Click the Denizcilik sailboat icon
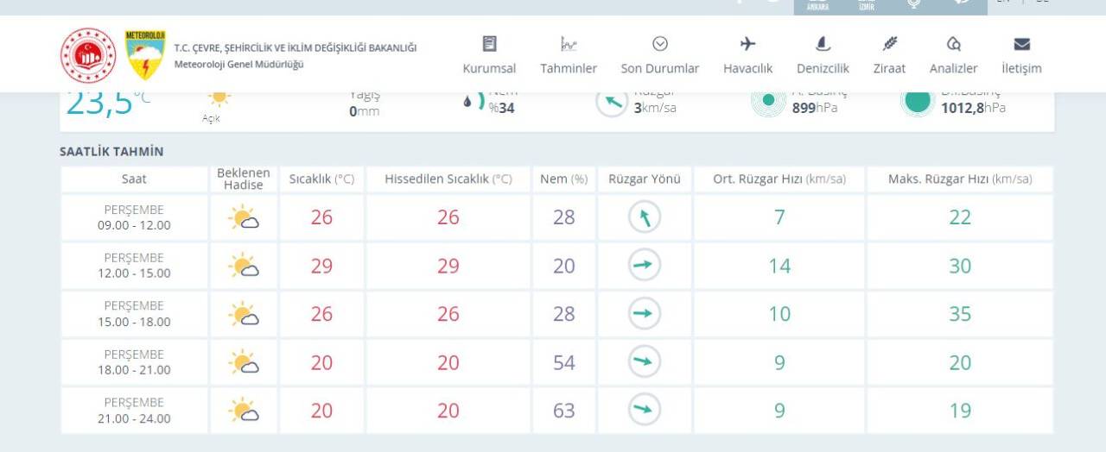This screenshot has width=1106, height=452. pyautogui.click(x=823, y=44)
